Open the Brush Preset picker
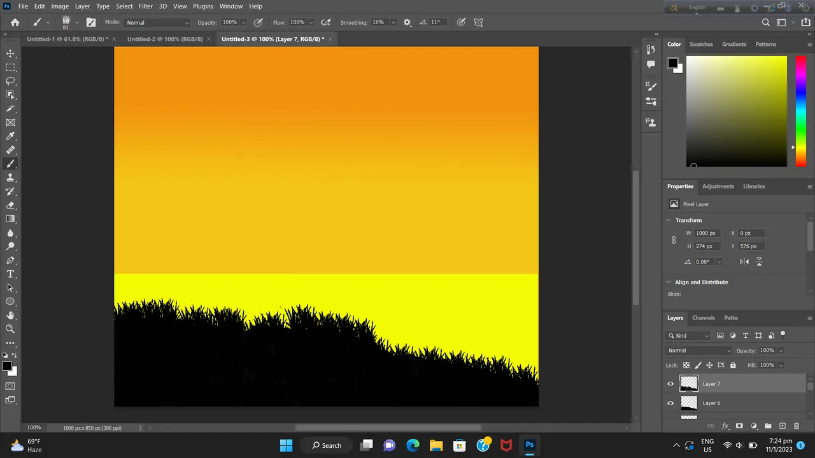This screenshot has height=458, width=815. coord(77,22)
